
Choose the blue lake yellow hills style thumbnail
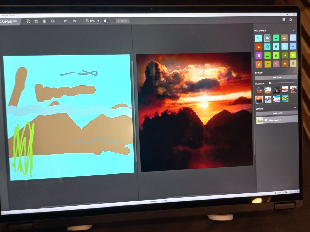285,99
